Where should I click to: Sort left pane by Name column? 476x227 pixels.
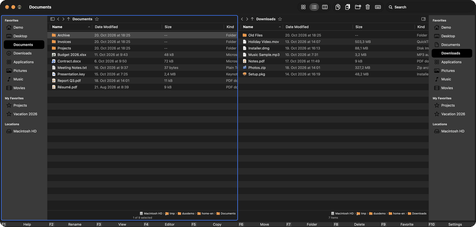pyautogui.click(x=71, y=27)
